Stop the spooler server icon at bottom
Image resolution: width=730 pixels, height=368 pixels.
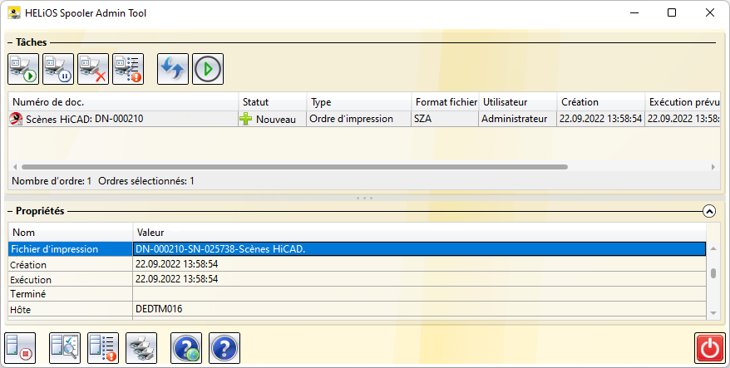pos(20,348)
